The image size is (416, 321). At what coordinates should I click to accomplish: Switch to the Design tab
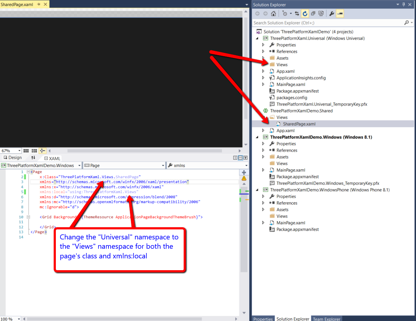click(x=13, y=158)
